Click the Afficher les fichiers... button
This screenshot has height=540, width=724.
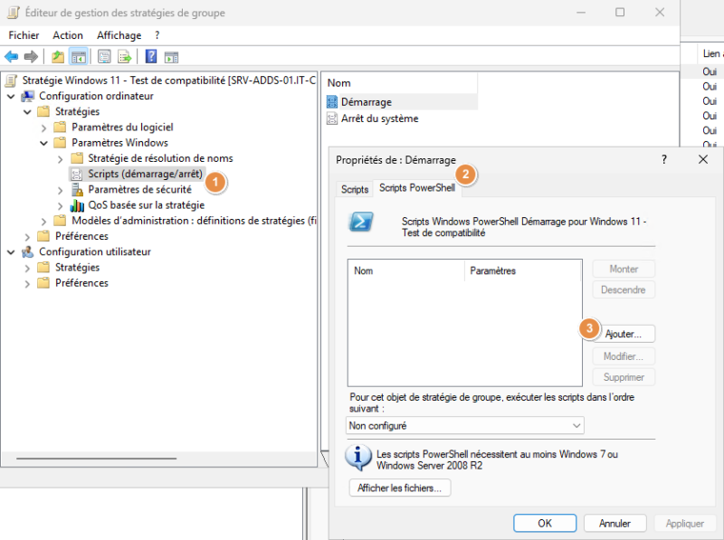coord(399,488)
